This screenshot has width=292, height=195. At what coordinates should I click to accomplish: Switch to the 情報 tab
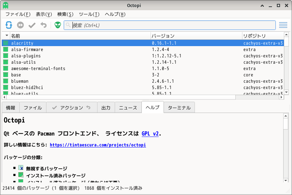tap(11, 107)
